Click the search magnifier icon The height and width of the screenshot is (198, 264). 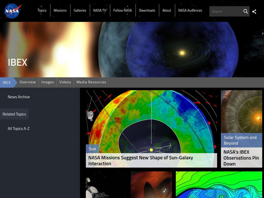(x=246, y=11)
